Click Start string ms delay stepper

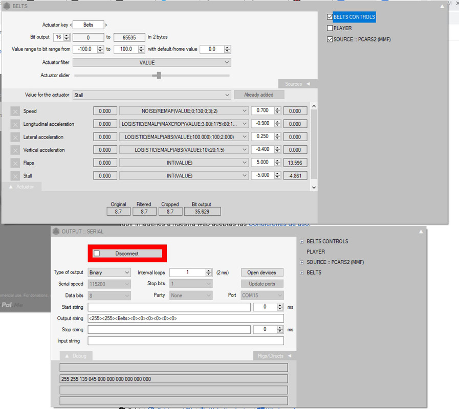[x=280, y=307]
